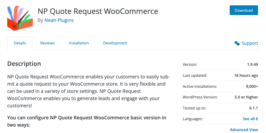Open the Installation tab

pyautogui.click(x=79, y=43)
